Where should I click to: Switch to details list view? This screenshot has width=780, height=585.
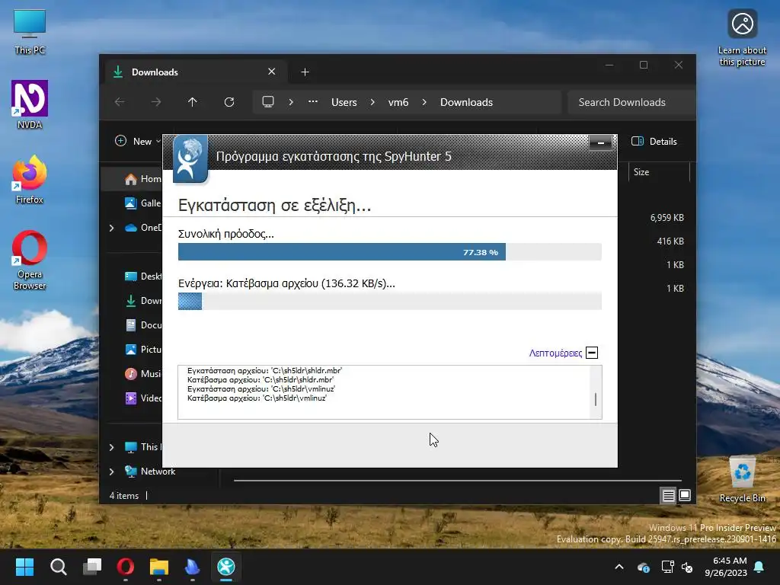(x=669, y=495)
